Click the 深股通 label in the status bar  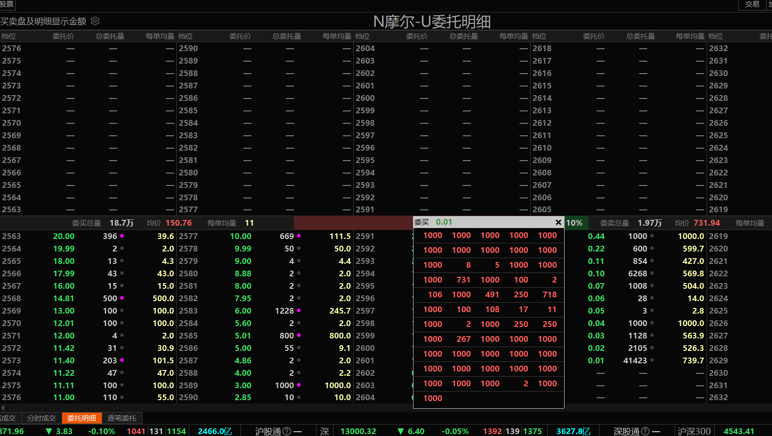coord(627,431)
